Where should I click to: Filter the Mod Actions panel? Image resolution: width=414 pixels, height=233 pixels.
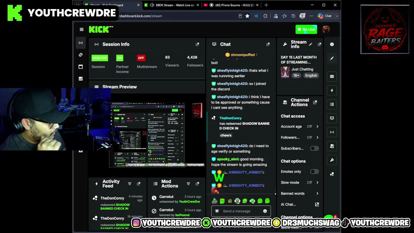click(x=188, y=184)
